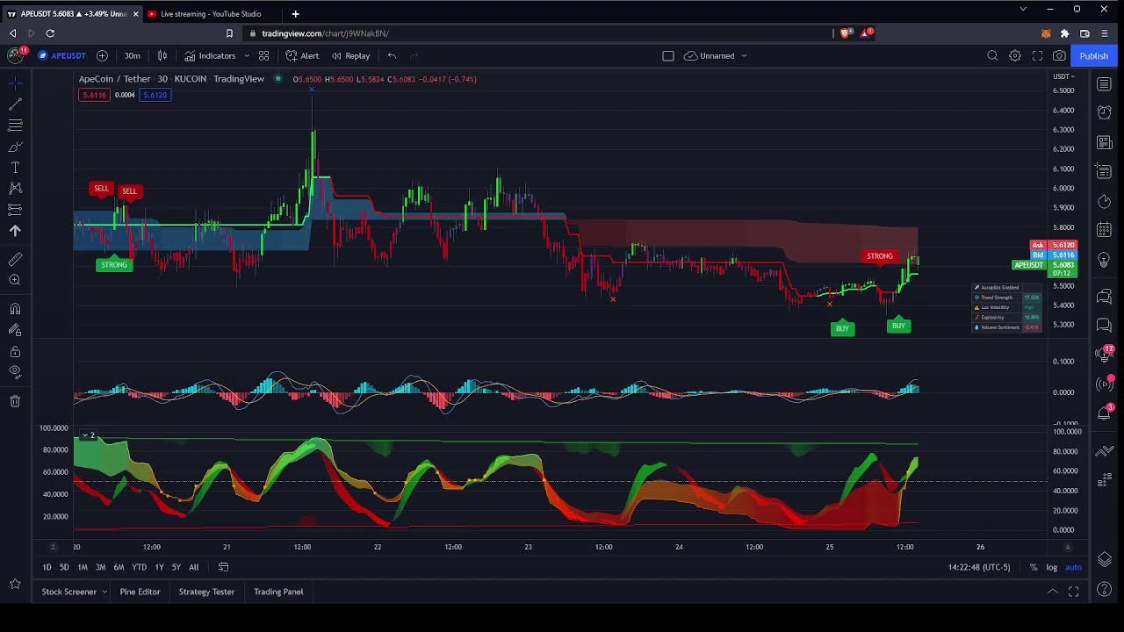
Task: Open the economic calendar panel icon
Action: tap(1105, 230)
